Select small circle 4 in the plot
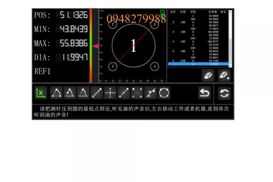Viewport: 273px width, 182px height. (155, 66)
